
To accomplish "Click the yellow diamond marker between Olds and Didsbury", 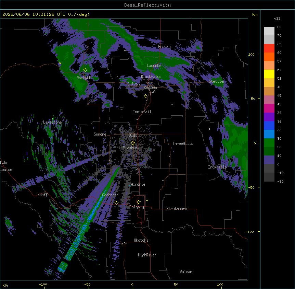I will point(133,143).
